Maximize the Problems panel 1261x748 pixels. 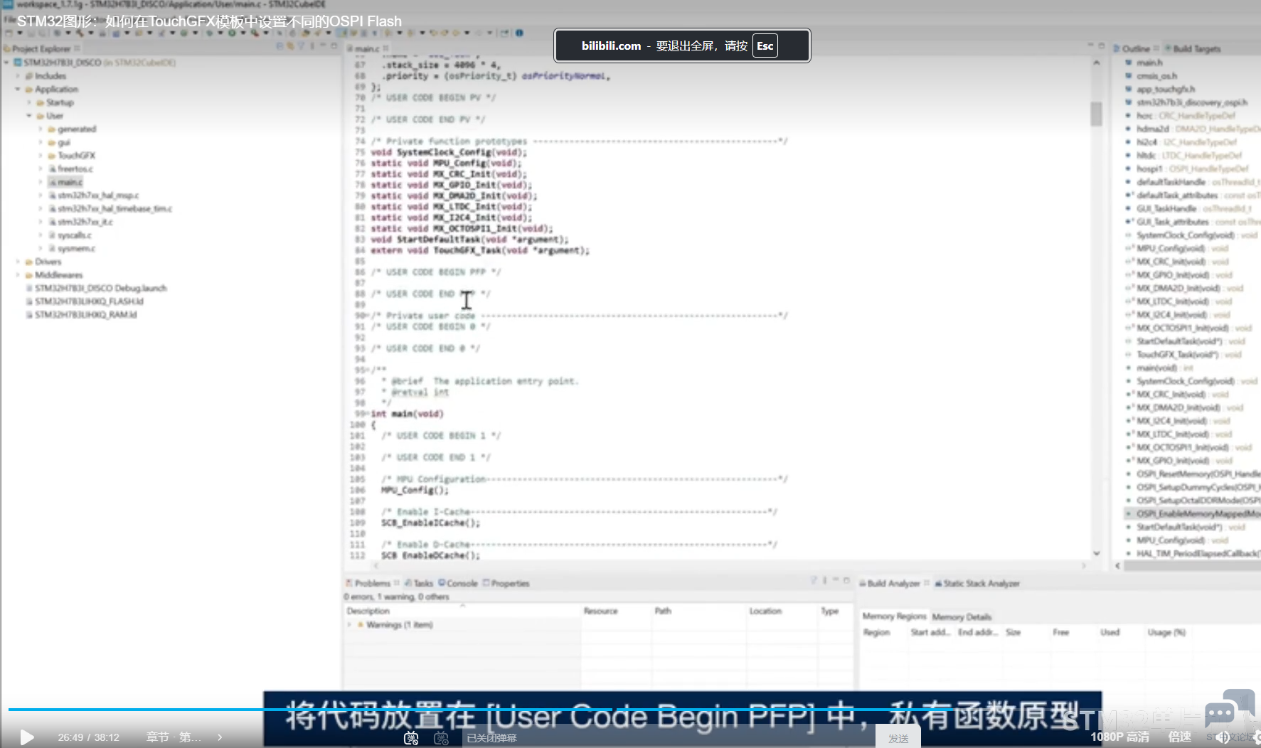click(846, 581)
